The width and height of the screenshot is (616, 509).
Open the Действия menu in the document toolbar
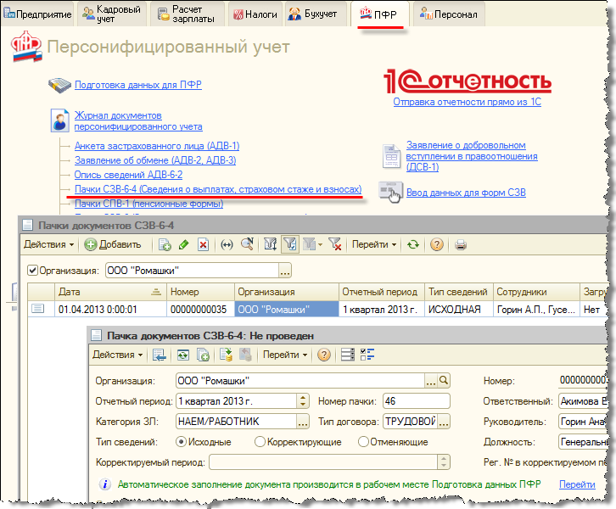click(x=117, y=355)
